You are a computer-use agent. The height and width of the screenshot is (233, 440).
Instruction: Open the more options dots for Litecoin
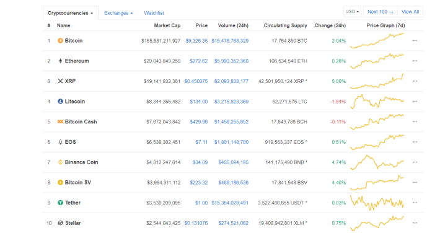tap(415, 102)
